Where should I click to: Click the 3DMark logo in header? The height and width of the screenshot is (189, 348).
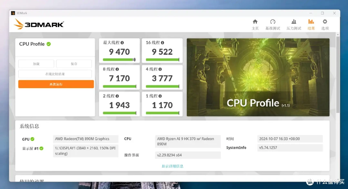tap(39, 24)
